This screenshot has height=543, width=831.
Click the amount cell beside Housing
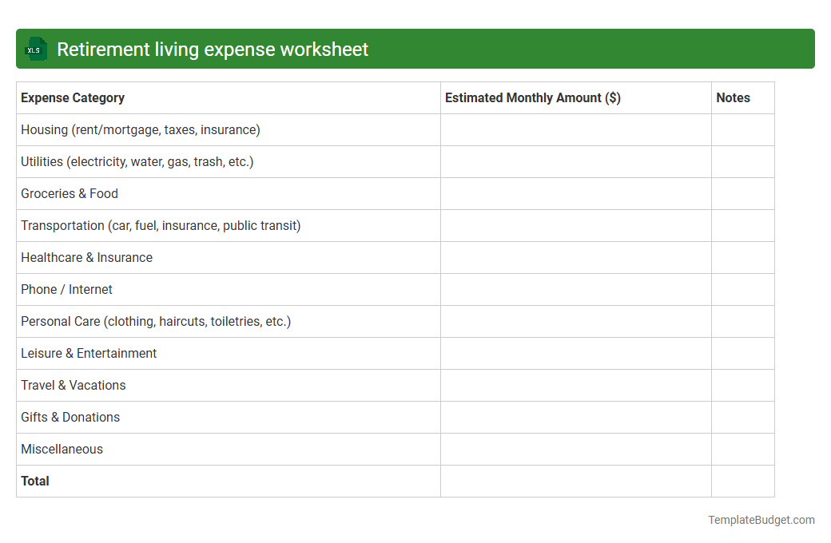[575, 129]
